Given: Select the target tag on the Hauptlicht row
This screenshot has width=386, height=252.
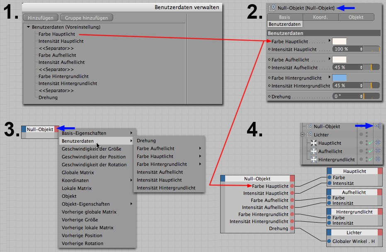Looking at the screenshot, I should (x=378, y=143).
